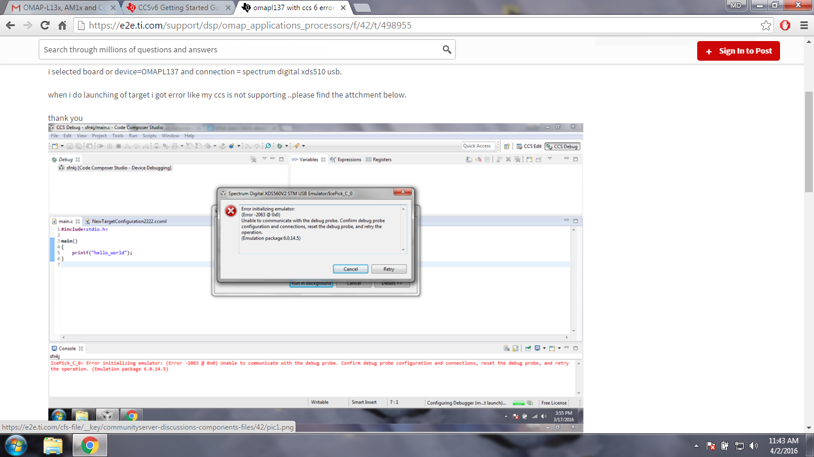The image size is (814, 457).
Task: Open the Chrome home page button
Action: 62,26
